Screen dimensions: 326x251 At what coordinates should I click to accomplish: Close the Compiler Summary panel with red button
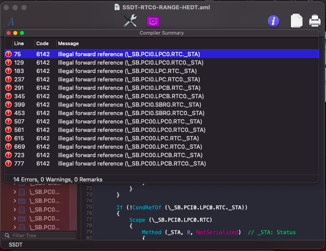(x=8, y=33)
